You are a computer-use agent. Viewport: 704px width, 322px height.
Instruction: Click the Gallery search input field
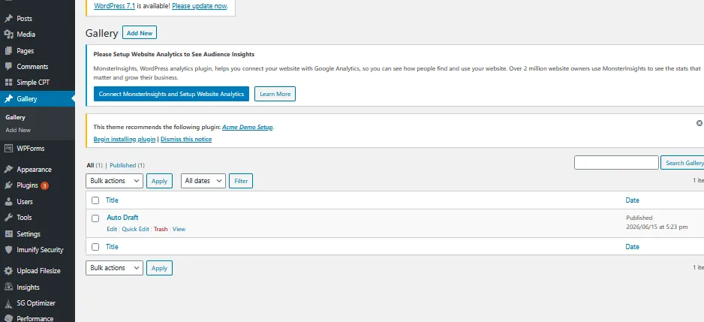[x=616, y=163]
